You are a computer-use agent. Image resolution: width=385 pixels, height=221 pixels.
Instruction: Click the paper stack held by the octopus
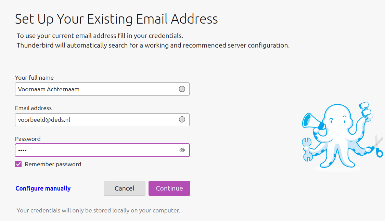pos(365,110)
